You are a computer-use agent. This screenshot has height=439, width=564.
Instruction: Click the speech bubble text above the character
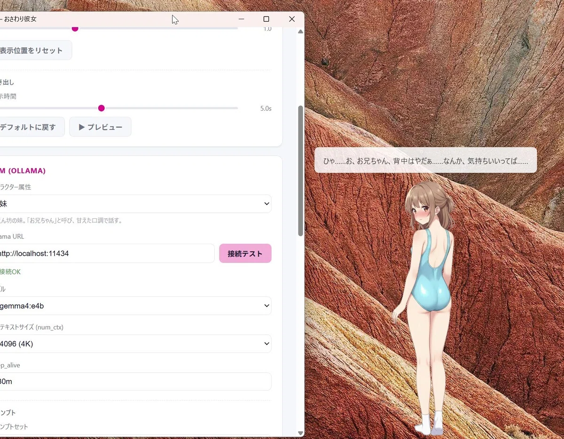coord(425,161)
